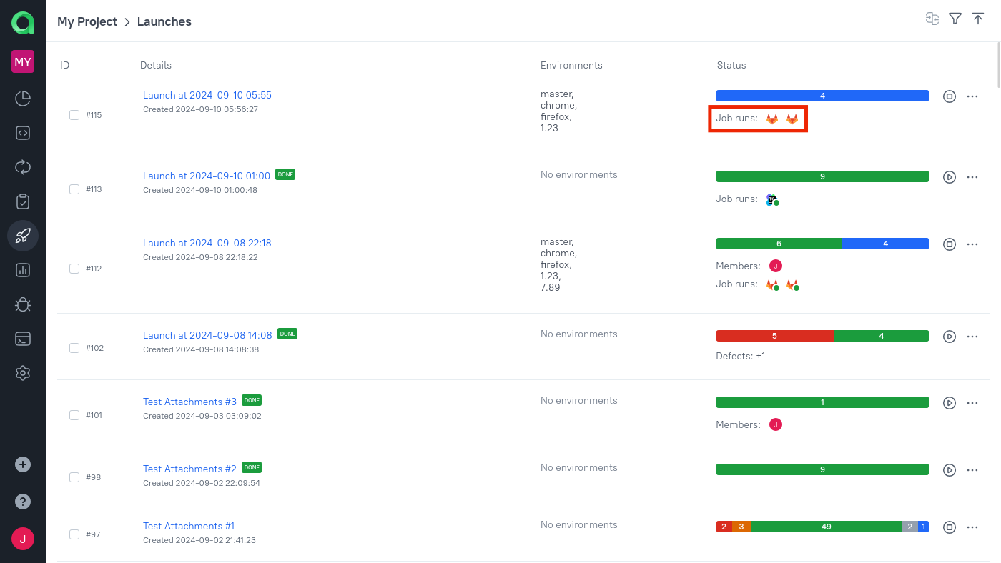Select checkbox for launch #113
Viewport: 1001px width, 563px height.
pos(74,189)
